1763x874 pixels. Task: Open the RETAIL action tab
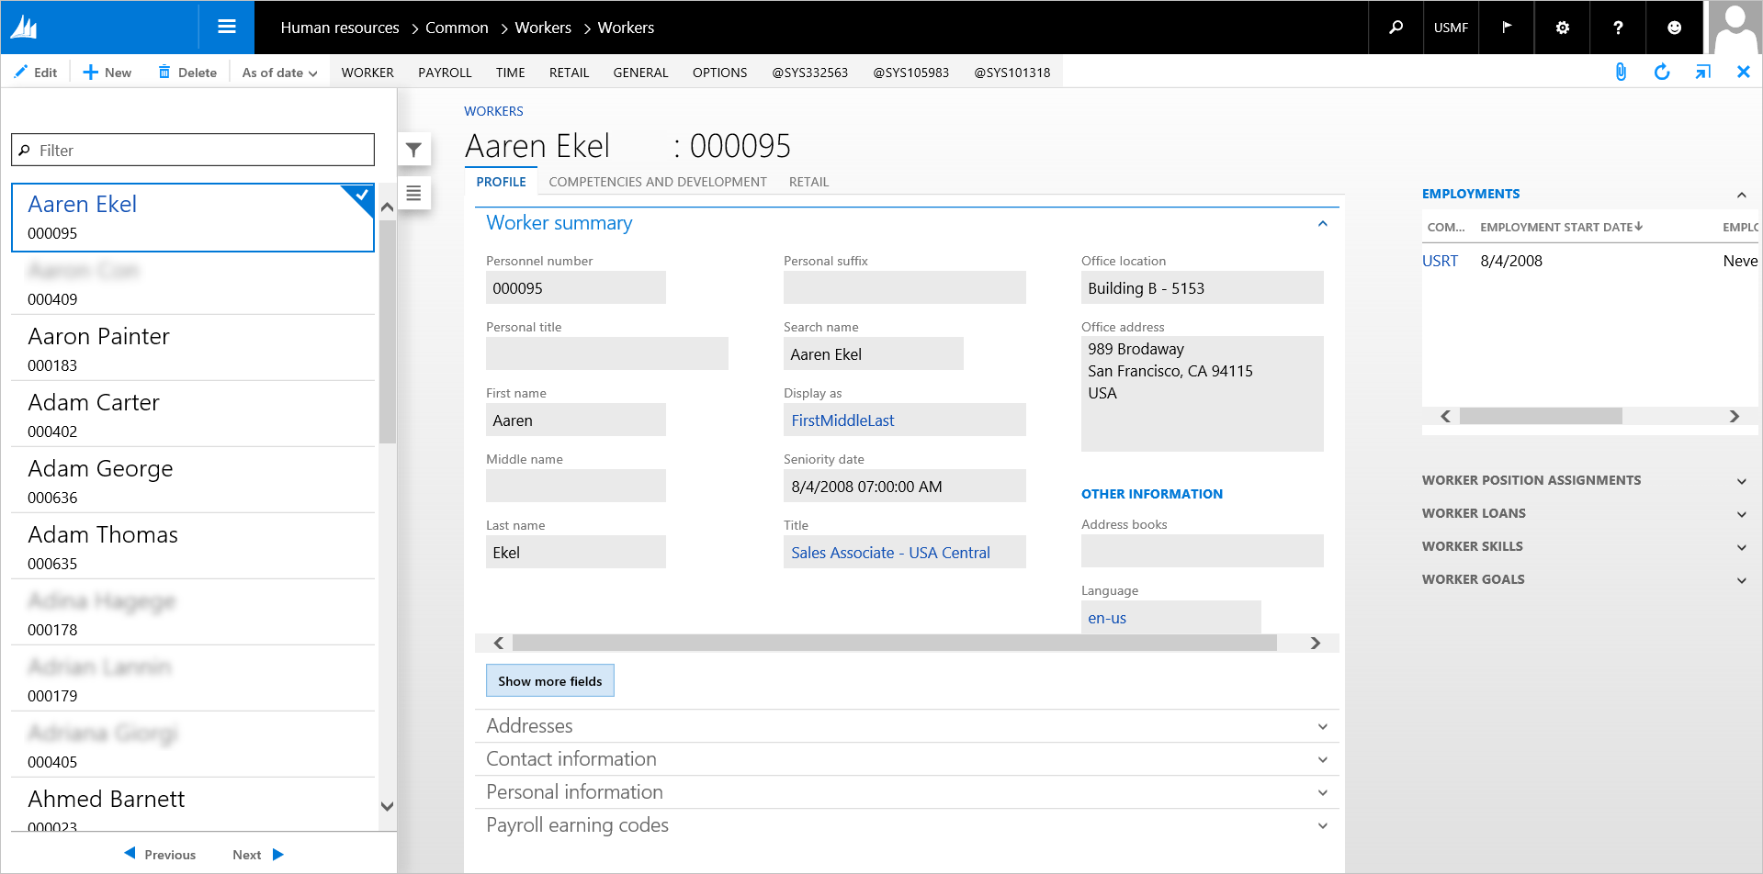[x=569, y=73]
